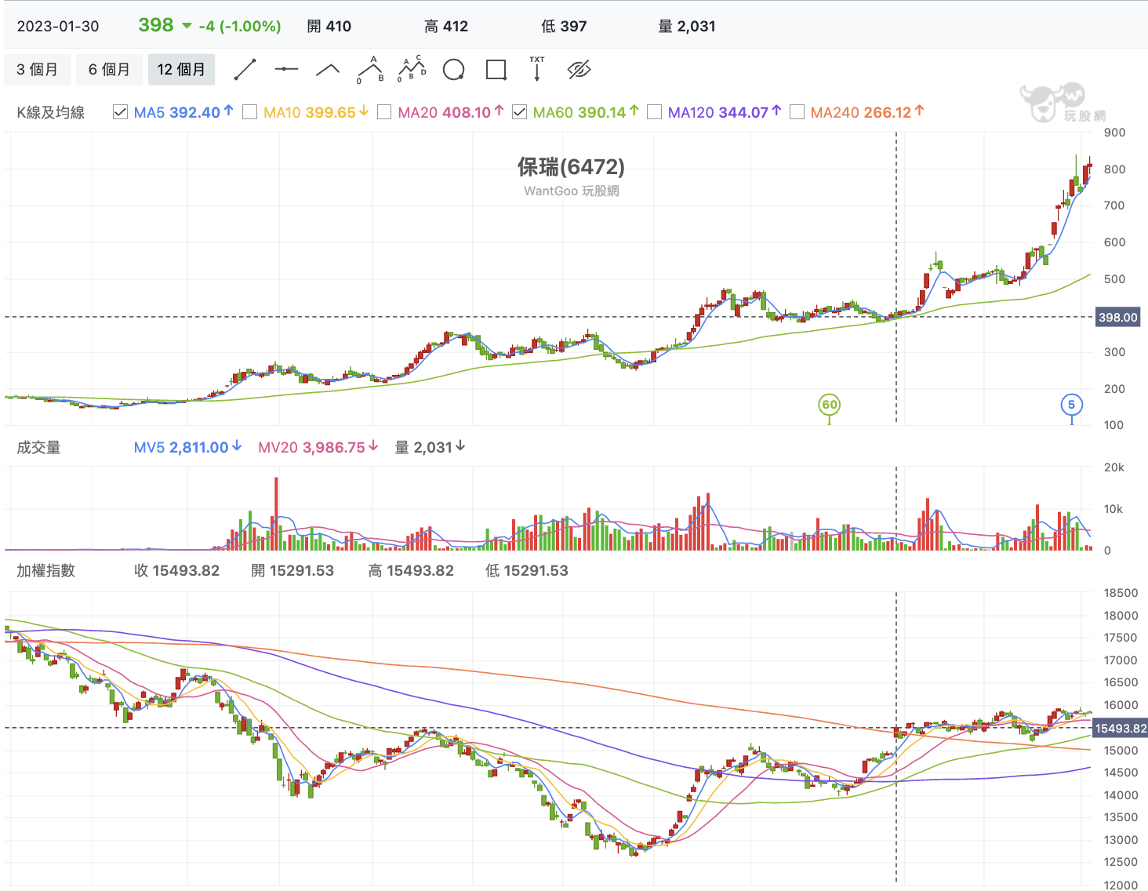Click the 高 15493.82 index high value
The height and width of the screenshot is (891, 1148).
[x=411, y=570]
